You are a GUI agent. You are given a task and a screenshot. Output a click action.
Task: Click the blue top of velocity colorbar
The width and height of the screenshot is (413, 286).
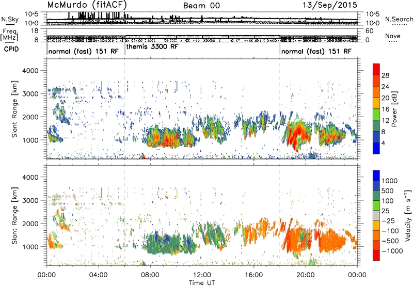(376, 176)
